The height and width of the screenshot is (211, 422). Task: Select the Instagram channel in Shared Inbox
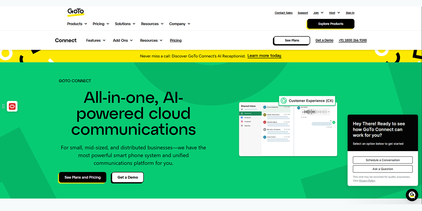(246, 122)
